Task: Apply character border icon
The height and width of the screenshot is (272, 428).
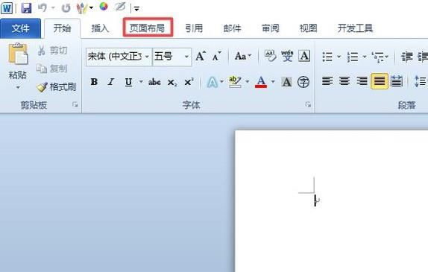Action: [304, 56]
